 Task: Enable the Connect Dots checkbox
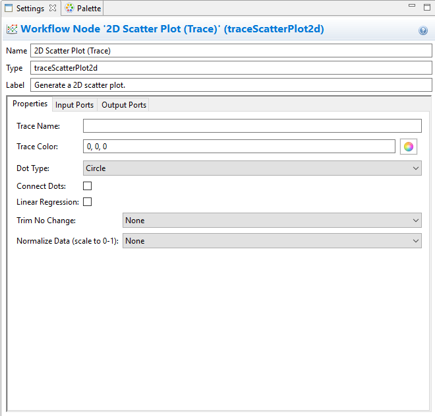tap(88, 186)
